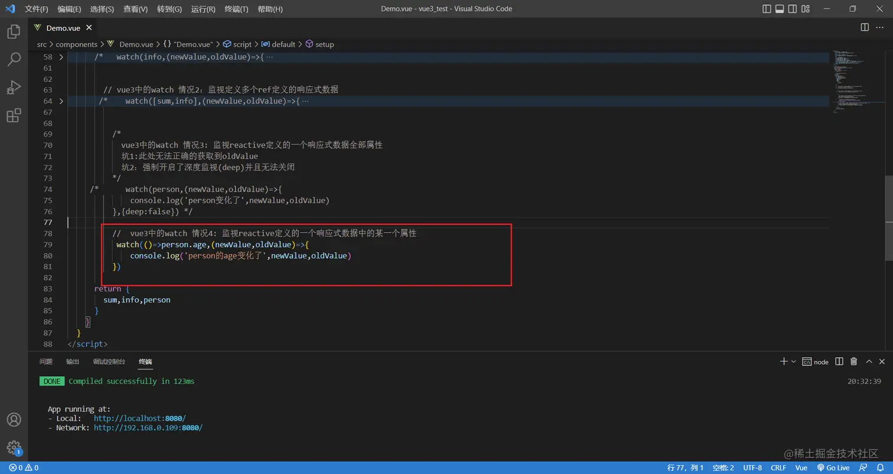Click the 'src' breadcrumb segment
Screen dimensions: 893x474
[x=42, y=44]
